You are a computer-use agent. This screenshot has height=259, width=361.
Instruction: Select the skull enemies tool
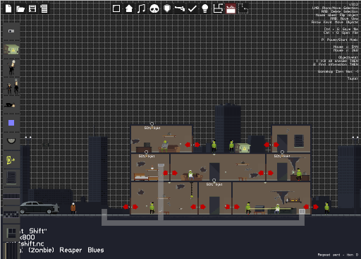(154, 9)
